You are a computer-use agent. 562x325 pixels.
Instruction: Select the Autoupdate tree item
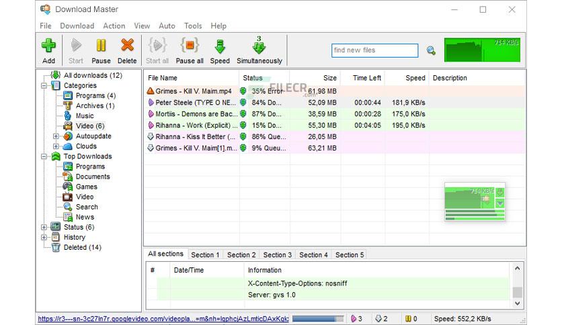tap(93, 136)
